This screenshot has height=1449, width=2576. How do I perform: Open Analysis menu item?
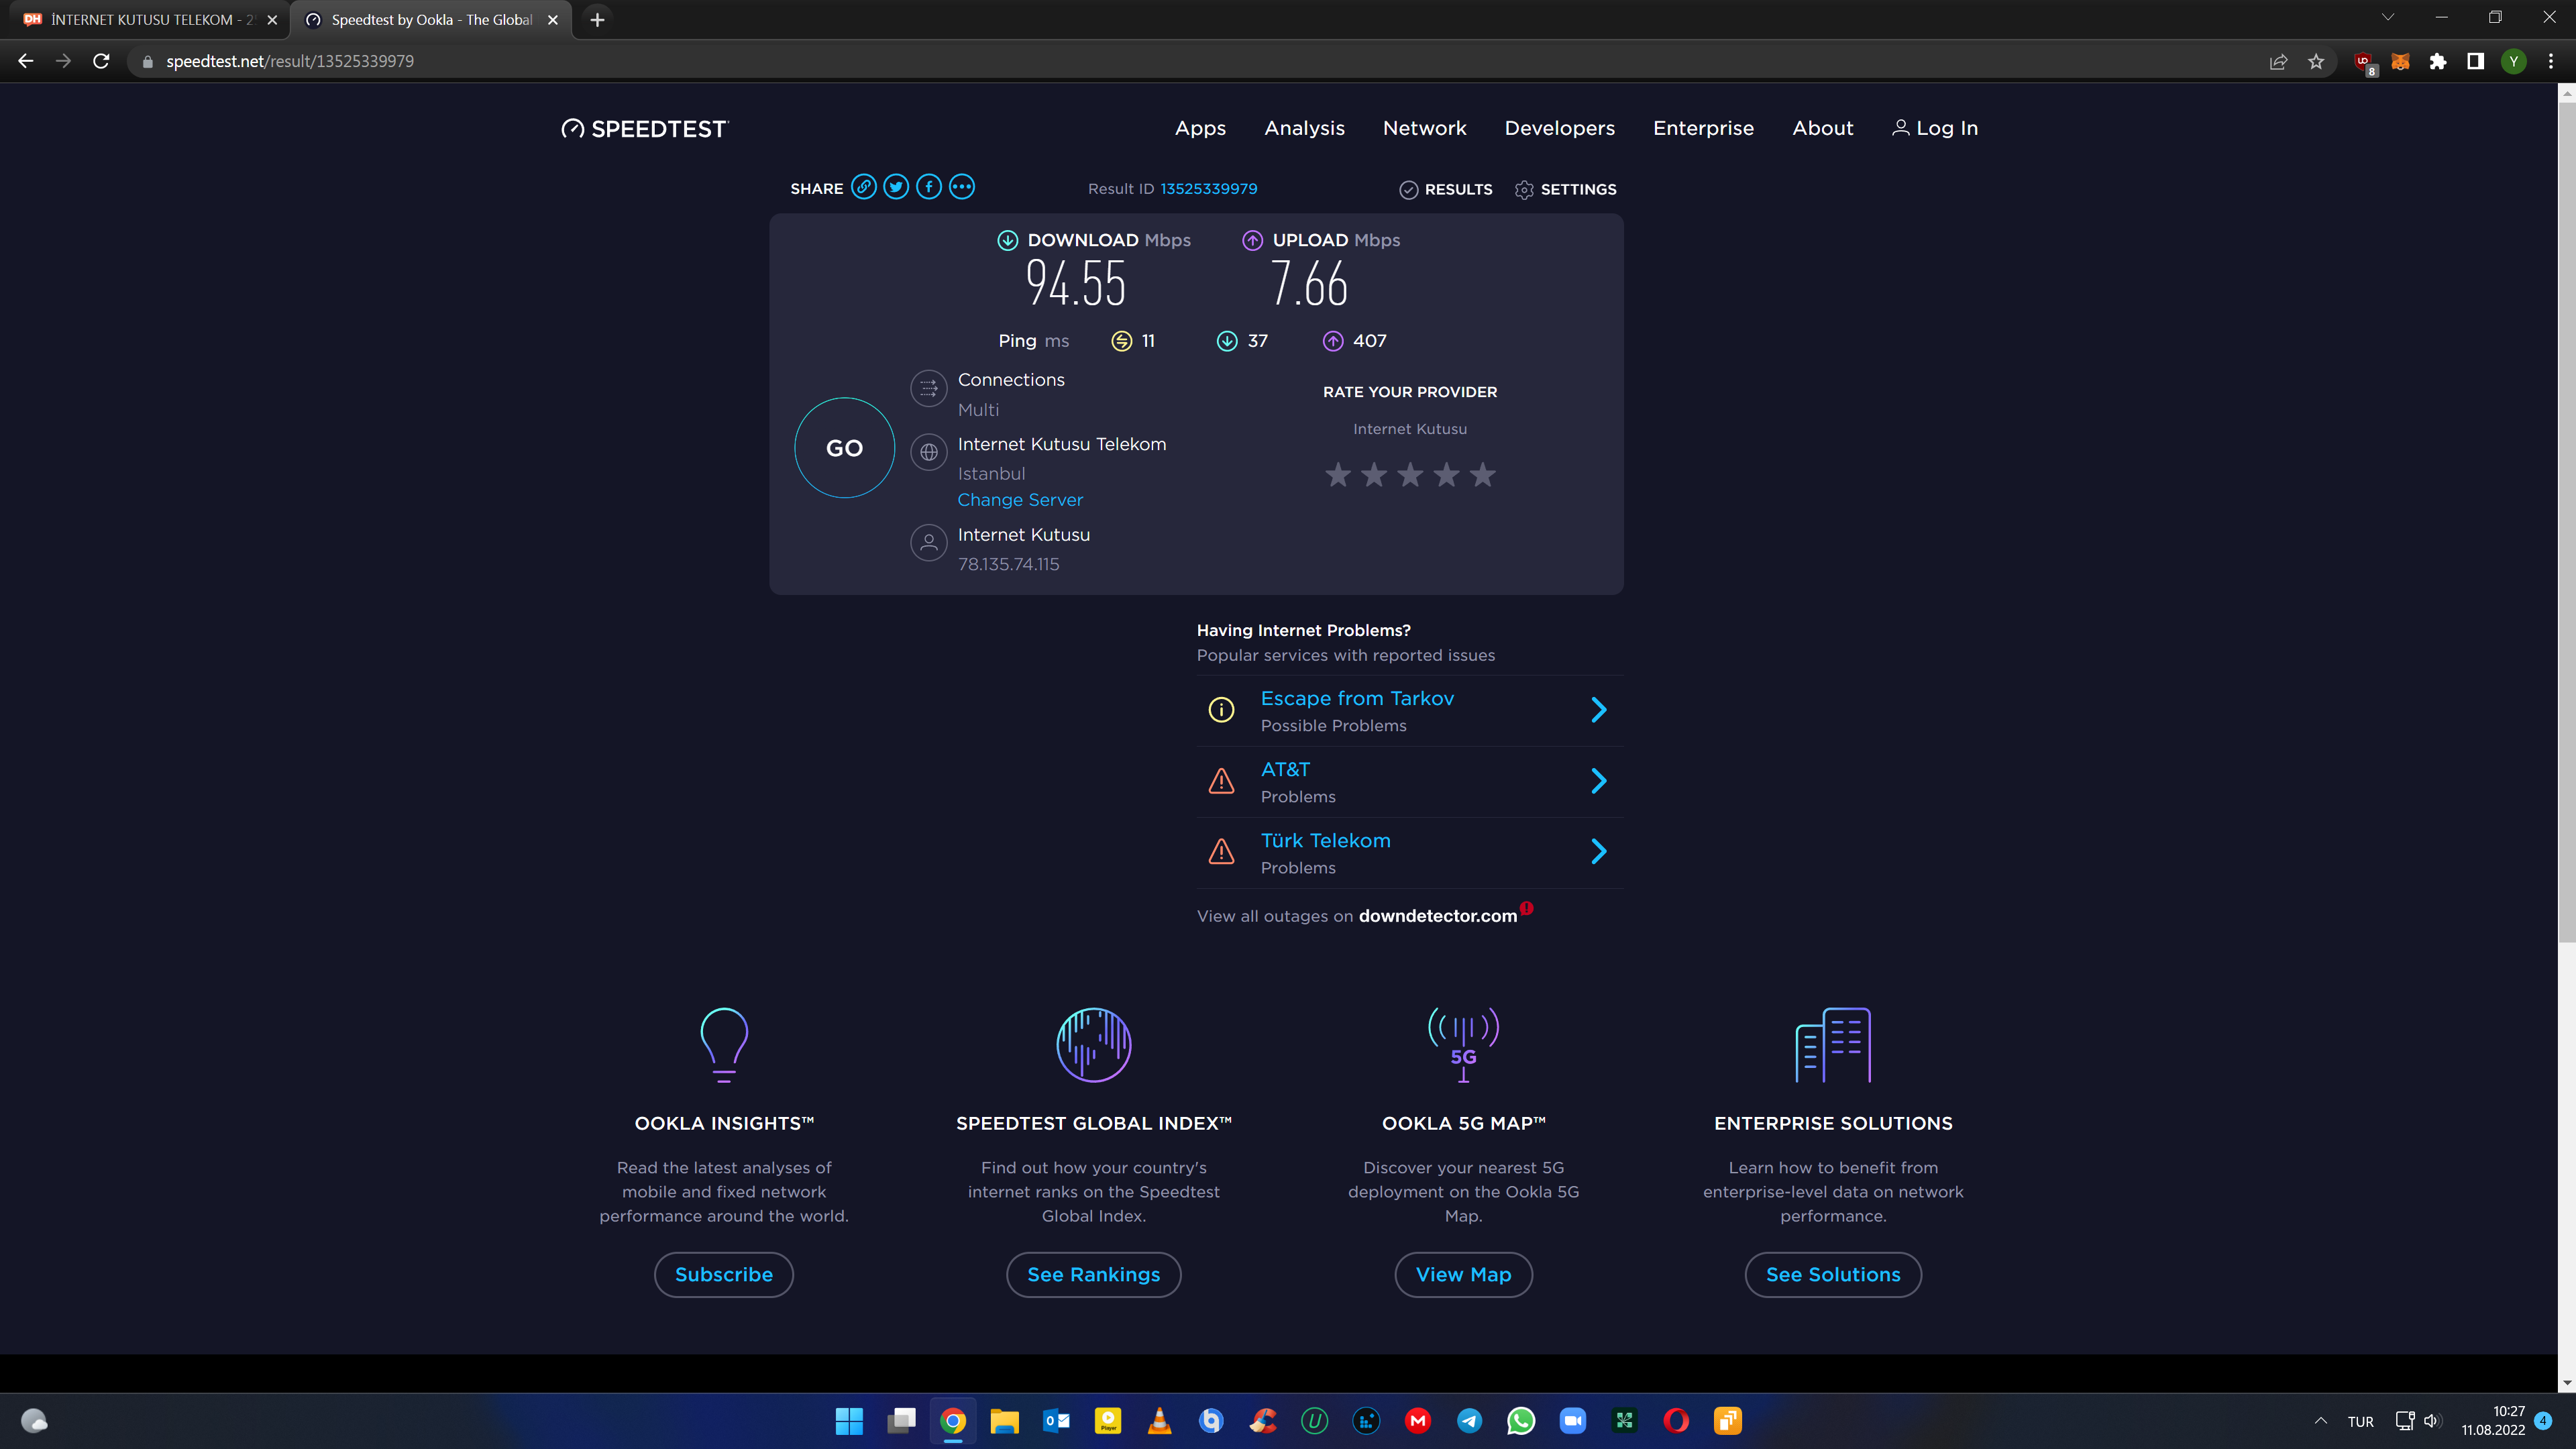1304,128
